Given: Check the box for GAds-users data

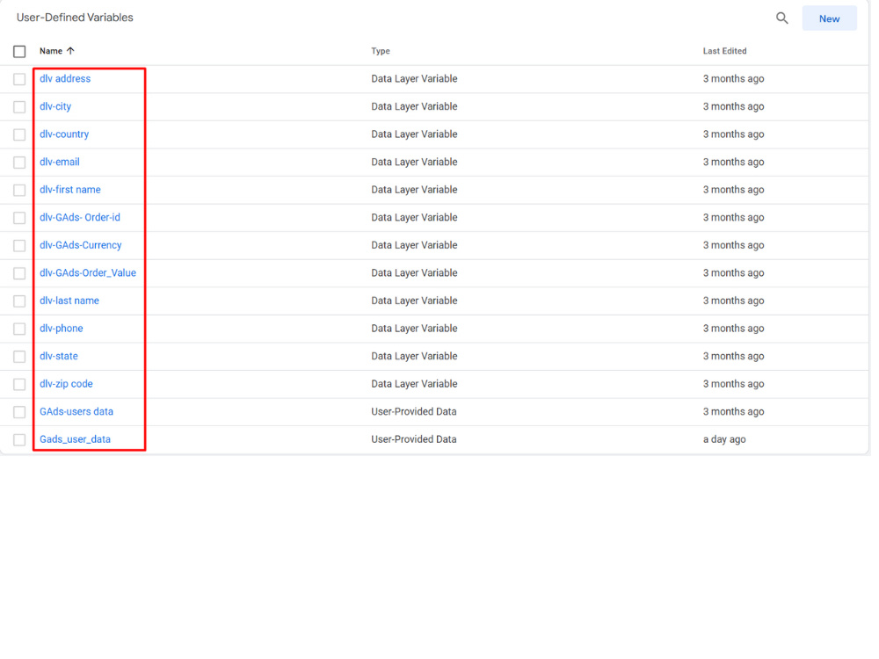Looking at the screenshot, I should [19, 412].
